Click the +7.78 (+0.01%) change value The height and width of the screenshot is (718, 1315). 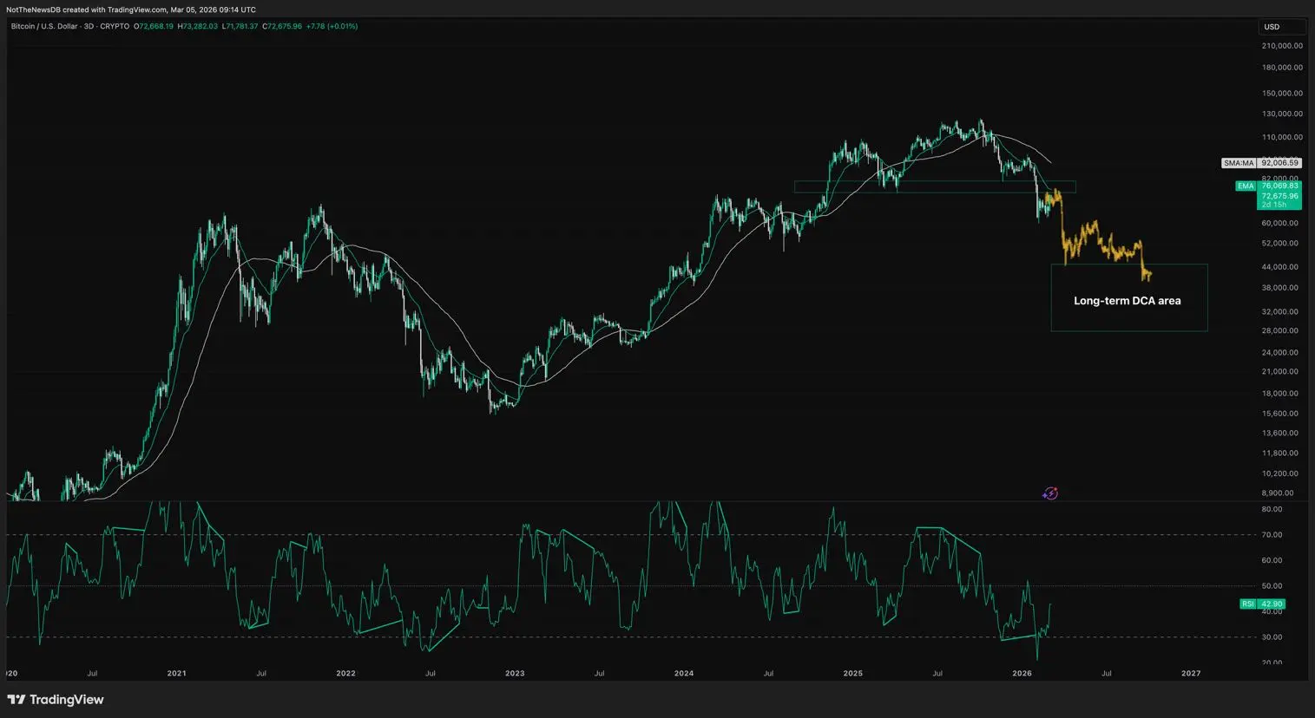pyautogui.click(x=332, y=27)
